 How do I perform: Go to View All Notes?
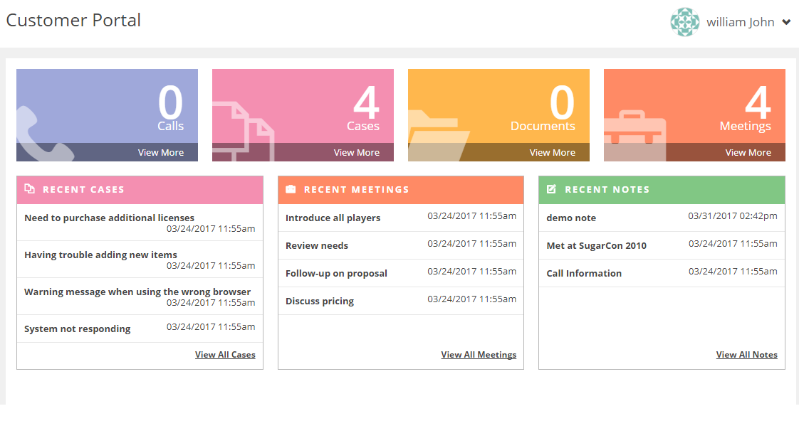coord(746,355)
